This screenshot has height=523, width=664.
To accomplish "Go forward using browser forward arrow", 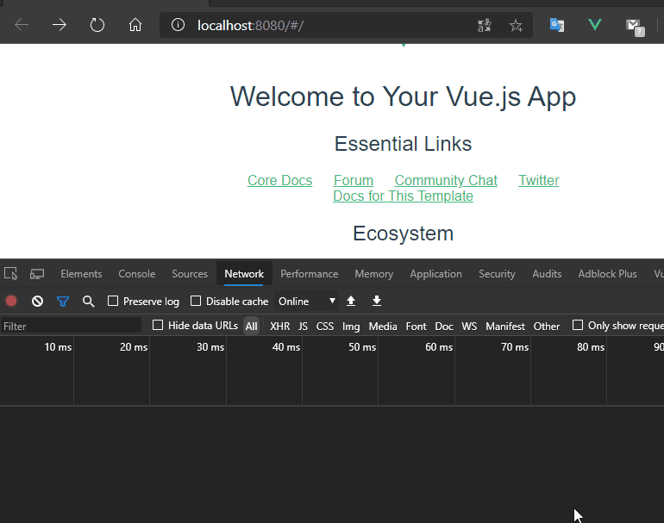I will coord(60,25).
